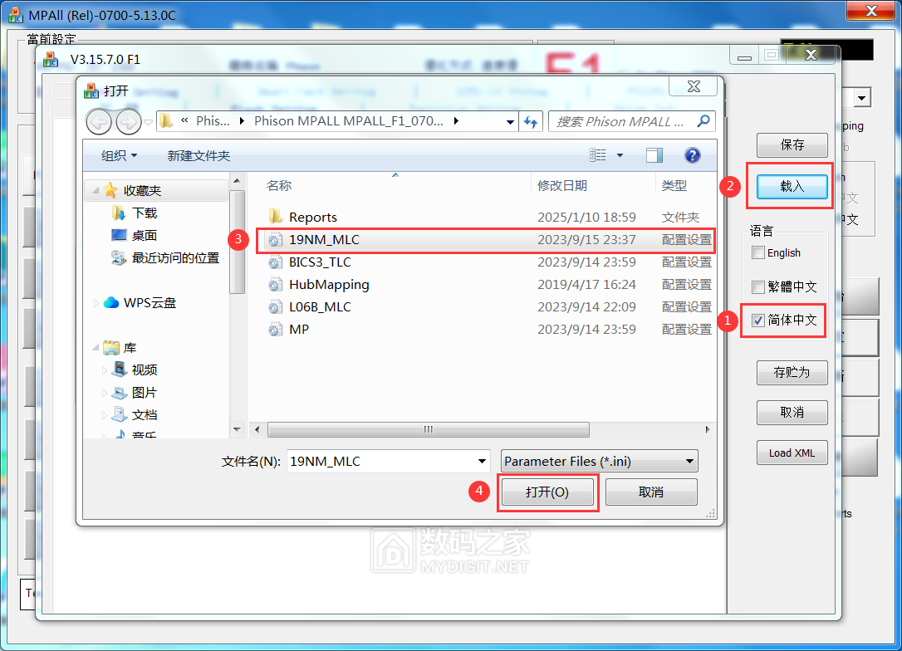This screenshot has height=651, width=902.
Task: Refresh the folder with the refresh icon
Action: click(531, 122)
